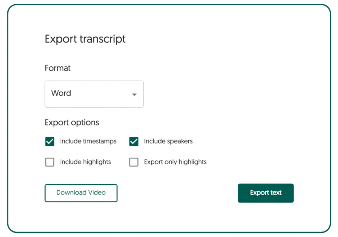Click the empty box beside Include highlights
The height and width of the screenshot is (237, 338).
click(x=49, y=162)
